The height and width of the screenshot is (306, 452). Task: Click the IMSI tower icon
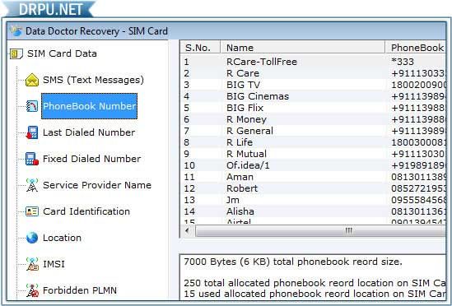pos(32,264)
